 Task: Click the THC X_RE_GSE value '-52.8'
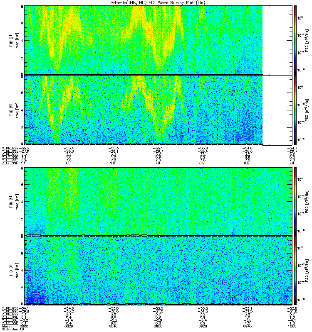point(292,308)
